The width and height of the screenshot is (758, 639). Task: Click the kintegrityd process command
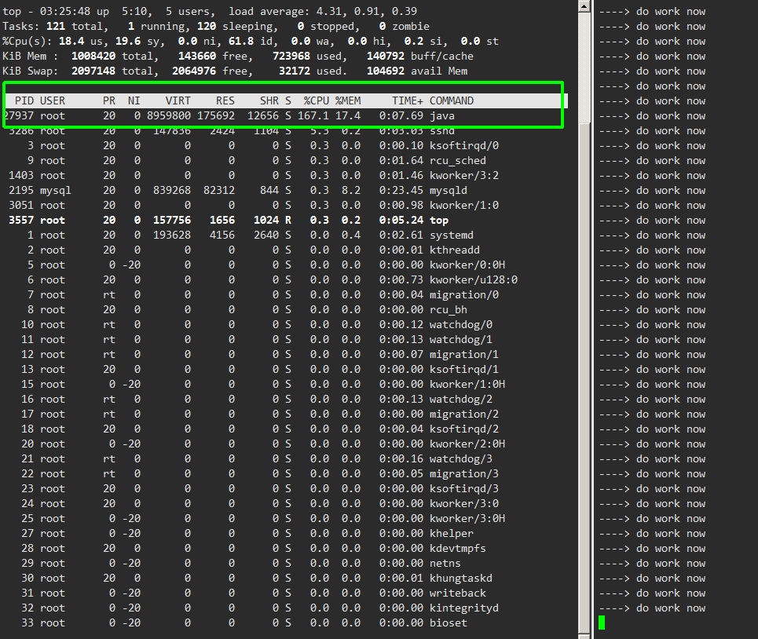point(464,608)
